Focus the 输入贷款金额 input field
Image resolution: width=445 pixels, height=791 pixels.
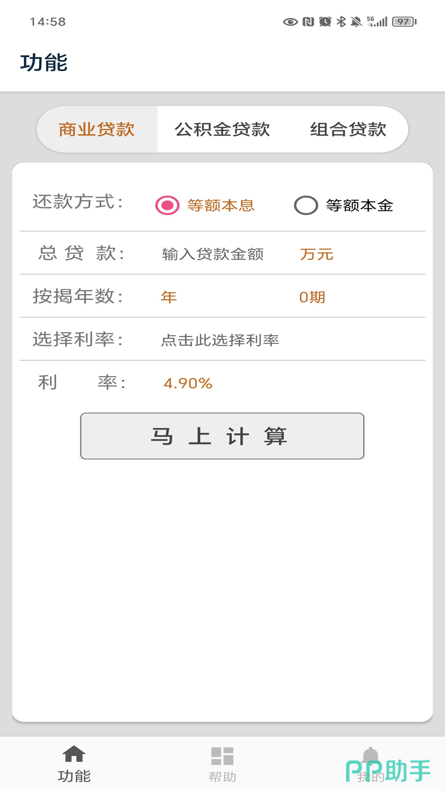(x=213, y=254)
